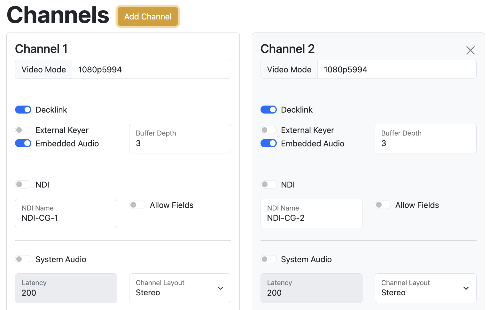
Task: Click Channel 2 Video Mode field
Action: point(396,70)
